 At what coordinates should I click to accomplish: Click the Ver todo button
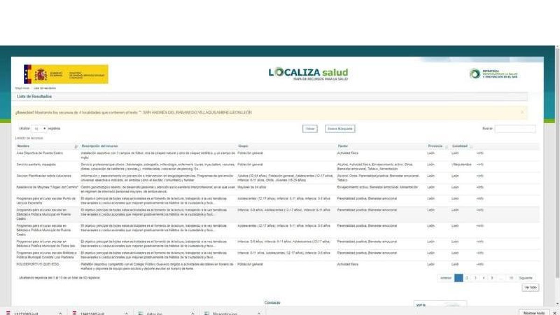pos(530,288)
